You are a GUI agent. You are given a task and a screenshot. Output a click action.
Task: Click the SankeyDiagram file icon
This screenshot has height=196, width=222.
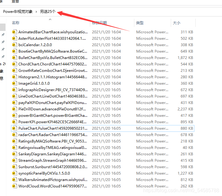(15, 154)
